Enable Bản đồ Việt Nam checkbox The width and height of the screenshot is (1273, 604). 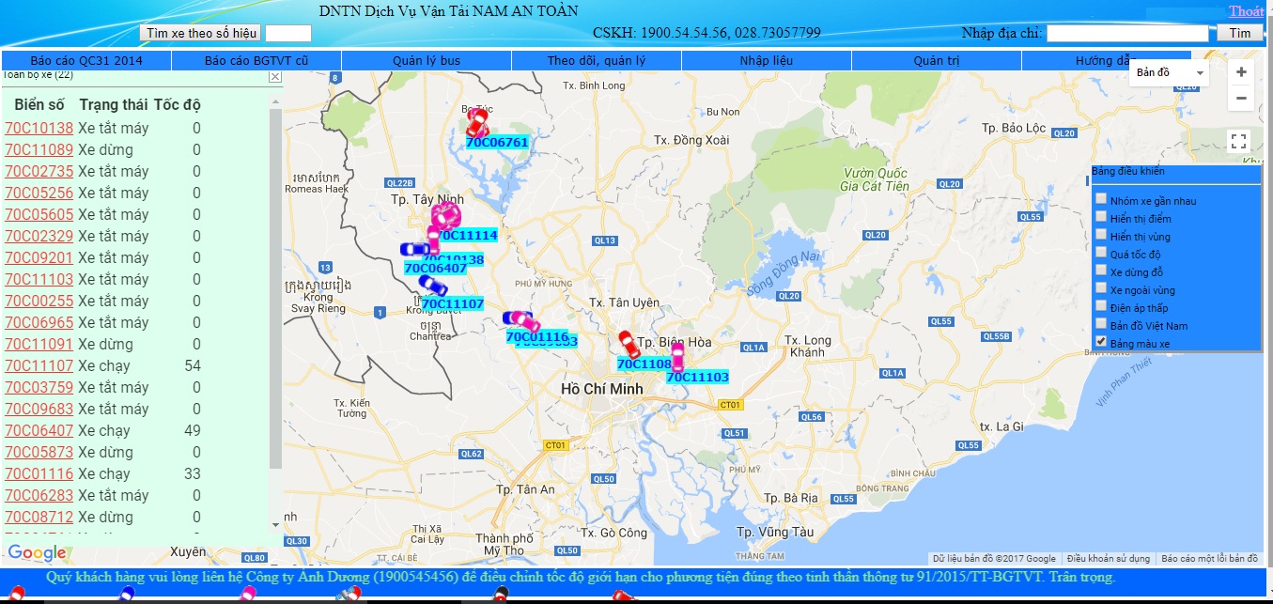pos(1101,323)
